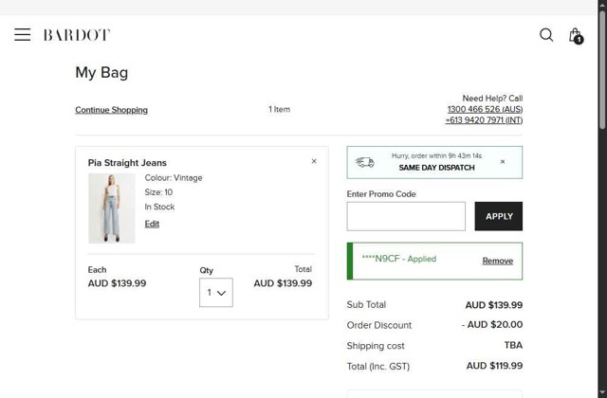Select the Each price AUD $139.99
The height and width of the screenshot is (398, 607).
coord(117,283)
